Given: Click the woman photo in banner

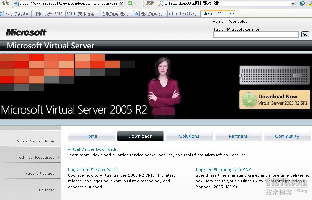Looking at the screenshot, I should [164, 87].
